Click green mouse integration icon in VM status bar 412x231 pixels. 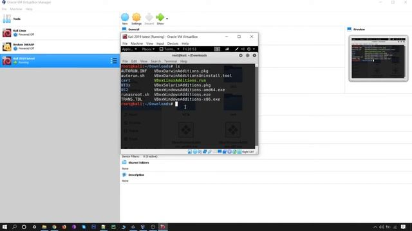(234, 152)
